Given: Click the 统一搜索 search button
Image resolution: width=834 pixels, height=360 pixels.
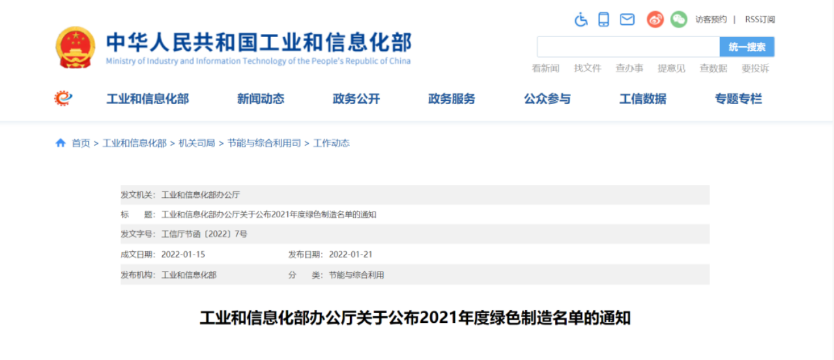Looking at the screenshot, I should coord(747,47).
